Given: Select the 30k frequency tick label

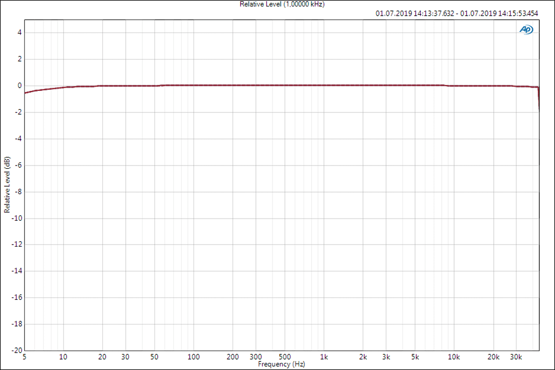Looking at the screenshot, I should tap(516, 357).
